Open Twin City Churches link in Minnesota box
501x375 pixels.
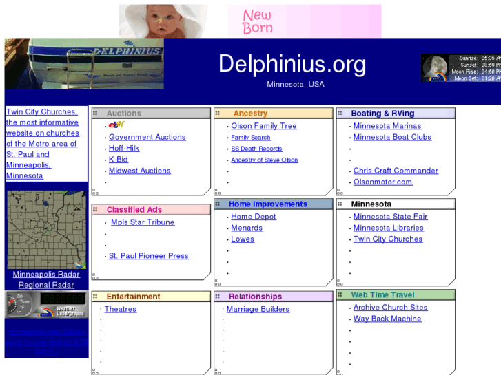388,239
